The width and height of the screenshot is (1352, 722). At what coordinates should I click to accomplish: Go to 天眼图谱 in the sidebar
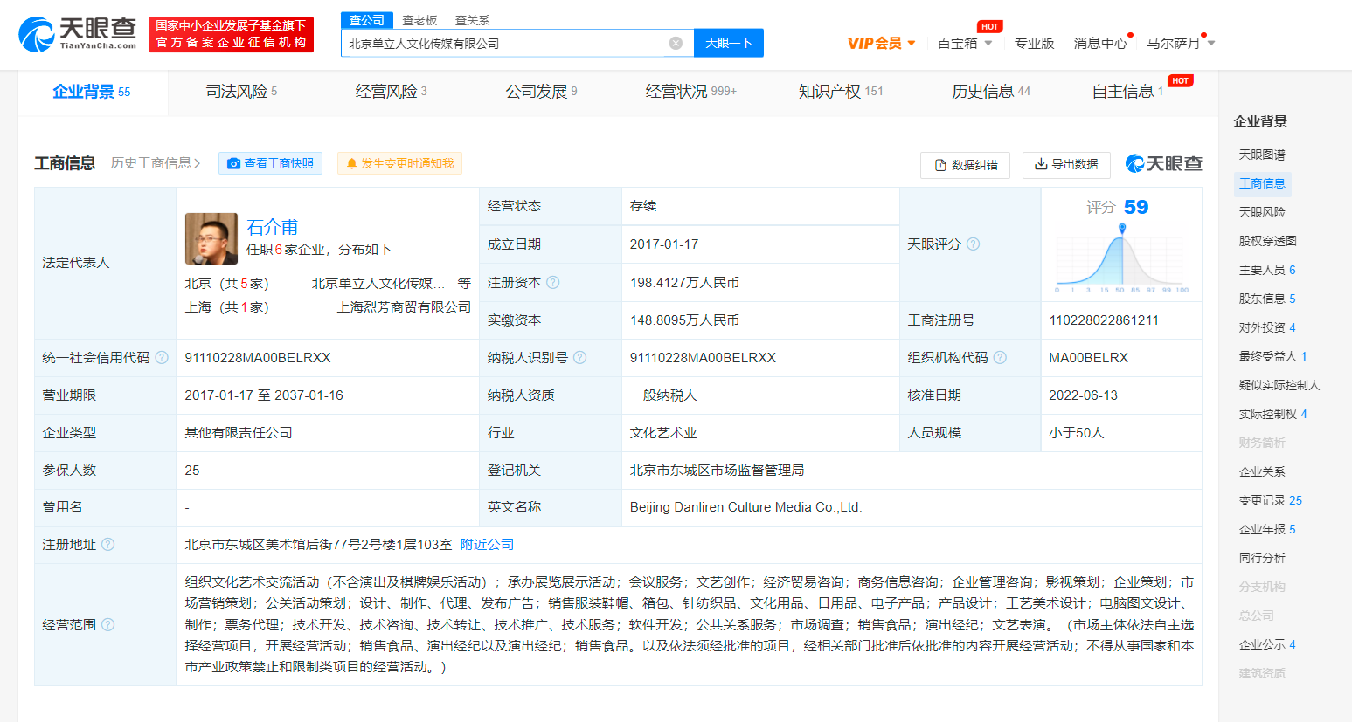click(x=1262, y=155)
